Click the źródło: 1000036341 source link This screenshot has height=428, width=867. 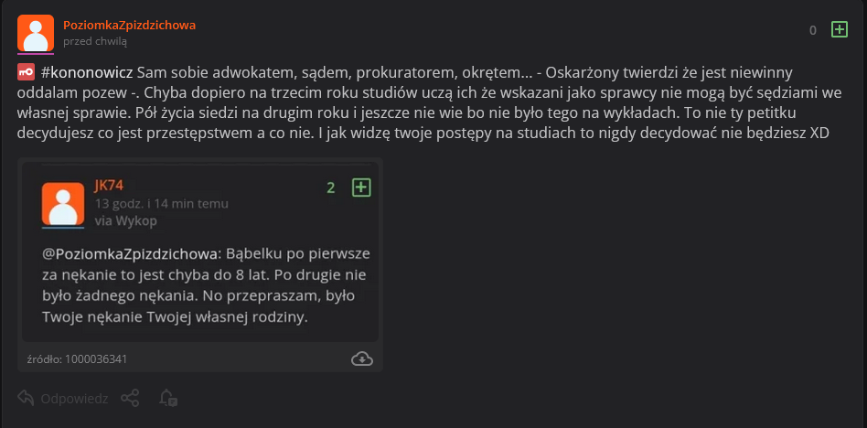tap(76, 359)
